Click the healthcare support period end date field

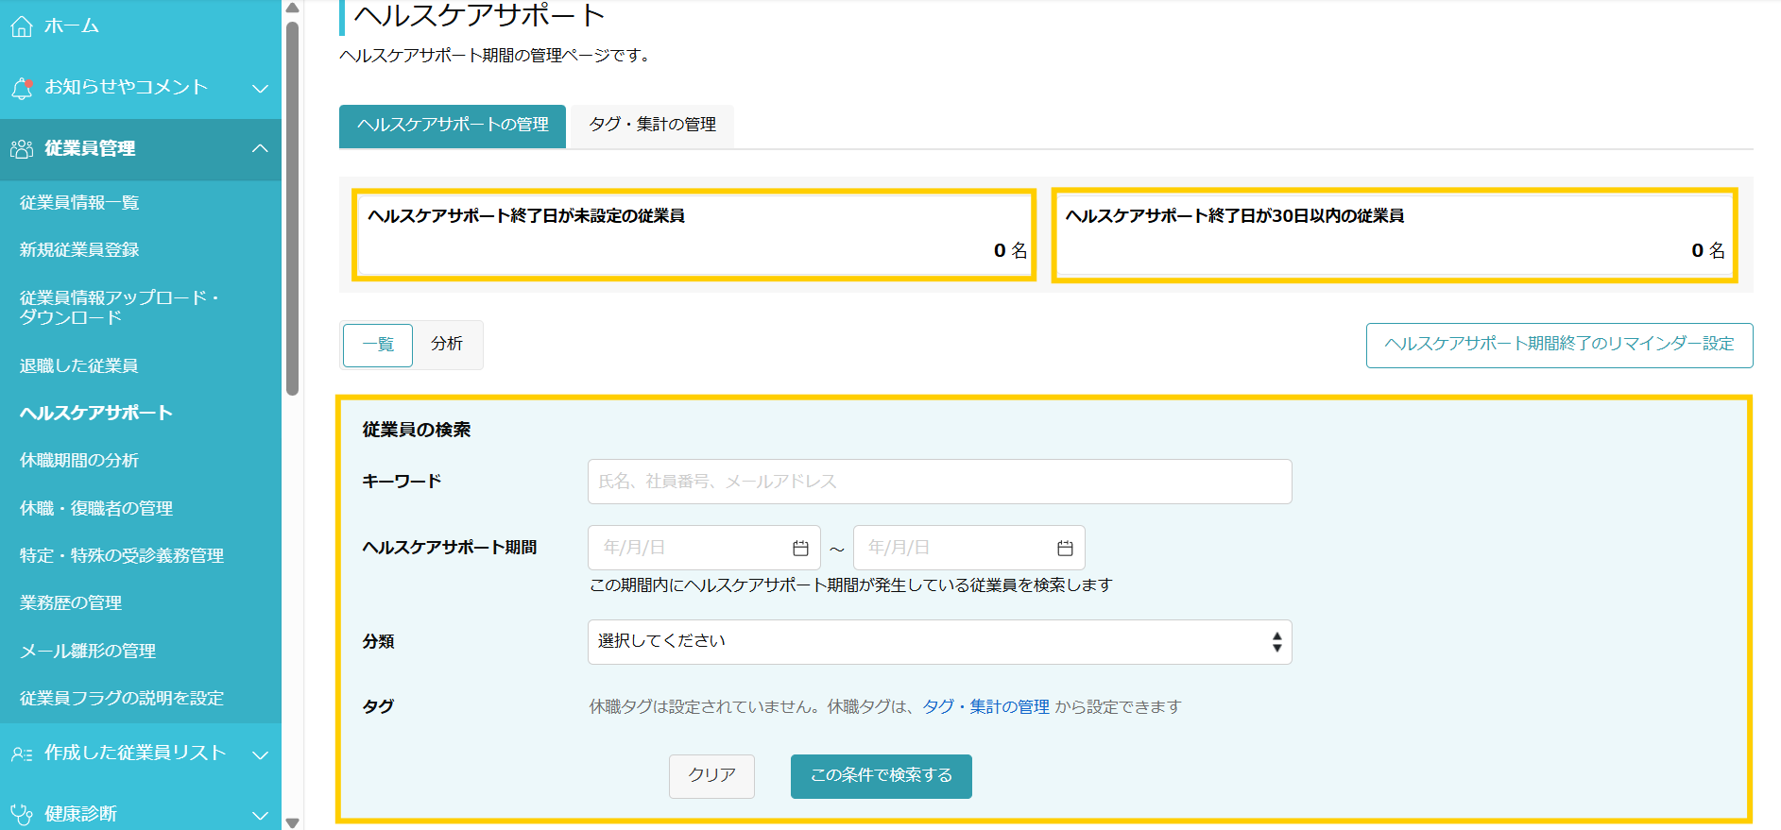pos(968,548)
